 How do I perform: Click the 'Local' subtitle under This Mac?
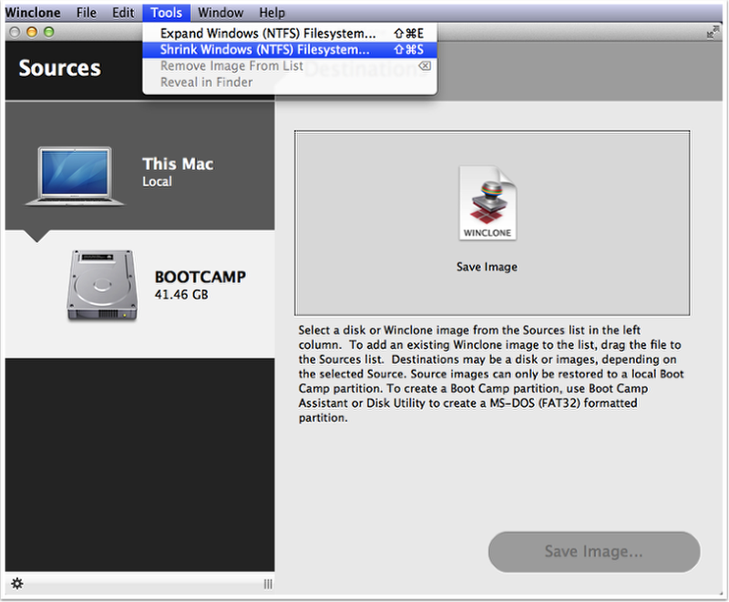pyautogui.click(x=157, y=181)
